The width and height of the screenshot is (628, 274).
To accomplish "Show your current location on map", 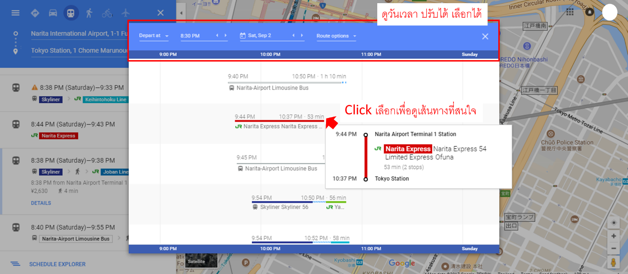I will pyautogui.click(x=613, y=223).
